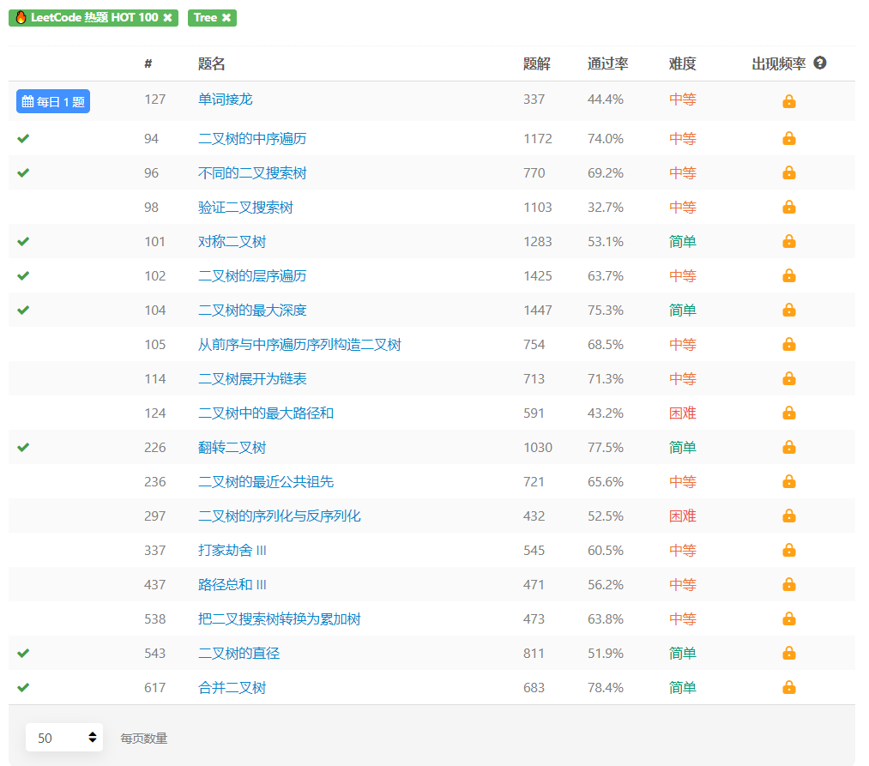Click the lock icon for 翻转二叉树
Viewport: 869px width, 766px height.
tap(788, 447)
